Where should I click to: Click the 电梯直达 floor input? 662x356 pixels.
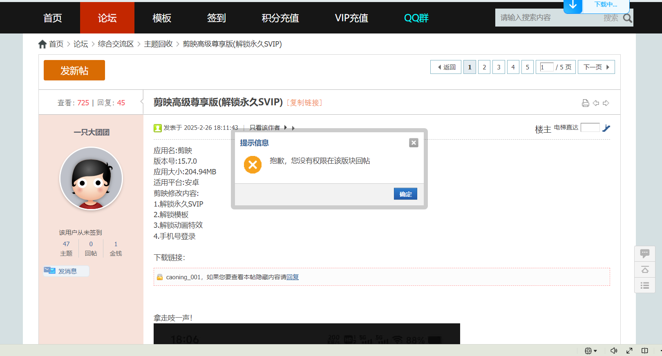point(590,127)
